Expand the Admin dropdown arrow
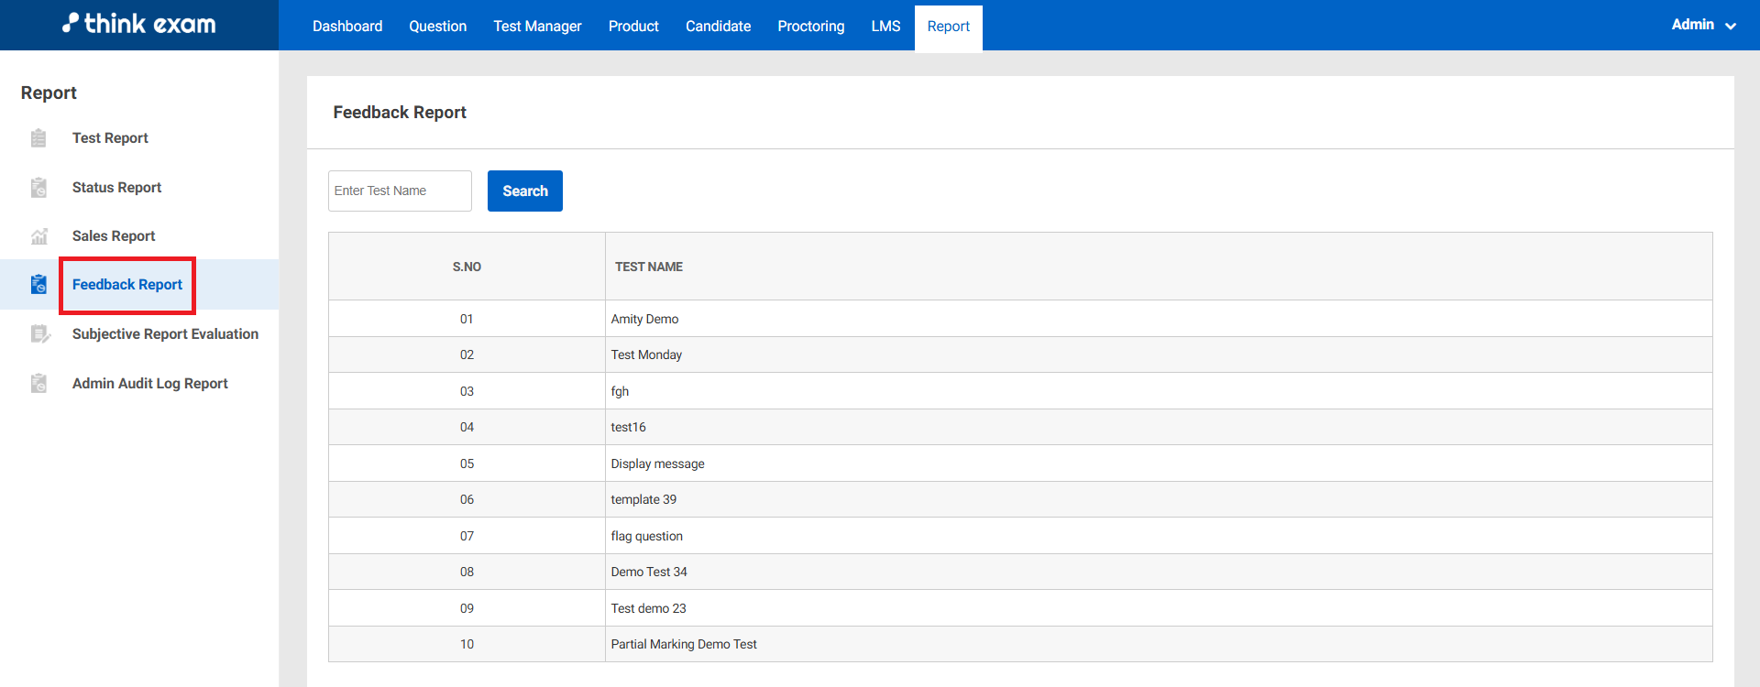The width and height of the screenshot is (1760, 687). tap(1731, 27)
